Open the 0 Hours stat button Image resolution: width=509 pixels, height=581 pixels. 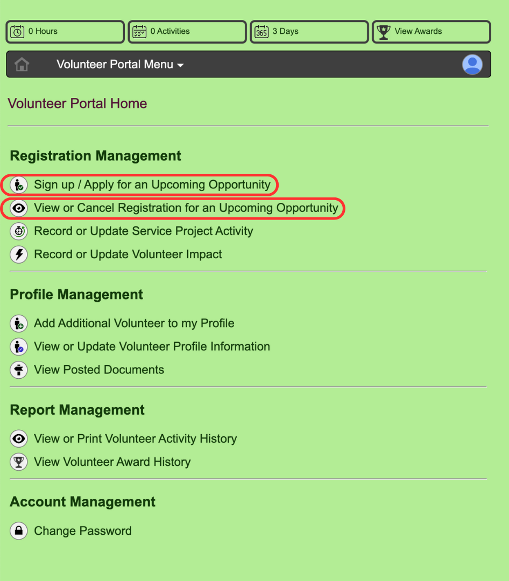click(65, 32)
